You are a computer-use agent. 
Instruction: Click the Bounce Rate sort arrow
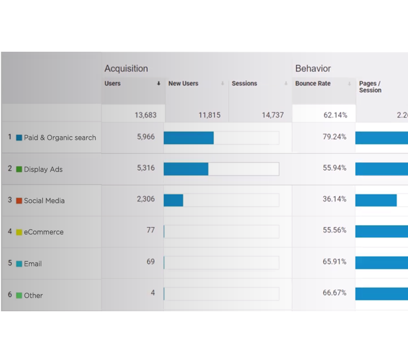(x=349, y=83)
